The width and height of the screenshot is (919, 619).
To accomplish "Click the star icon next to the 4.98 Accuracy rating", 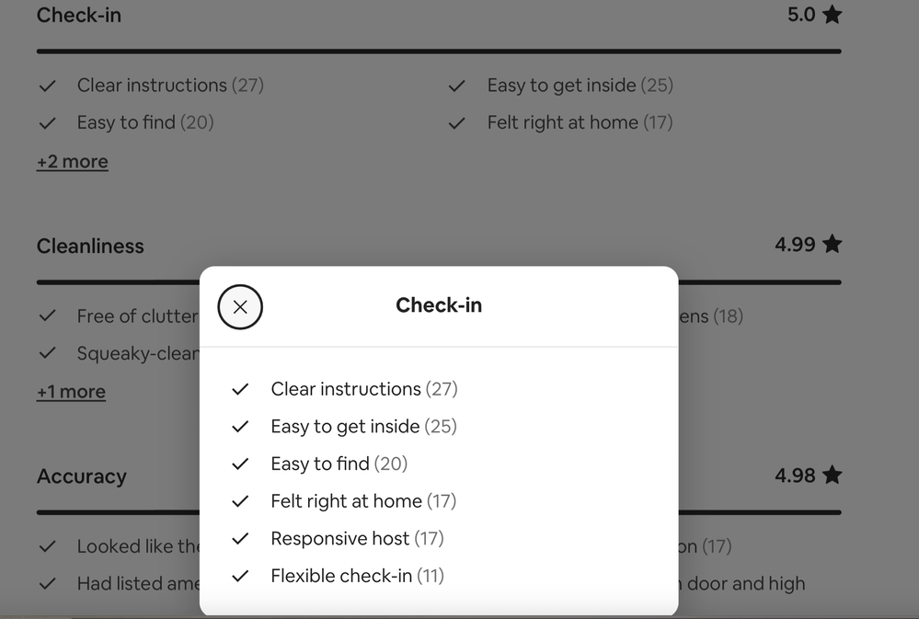I will coord(833,475).
